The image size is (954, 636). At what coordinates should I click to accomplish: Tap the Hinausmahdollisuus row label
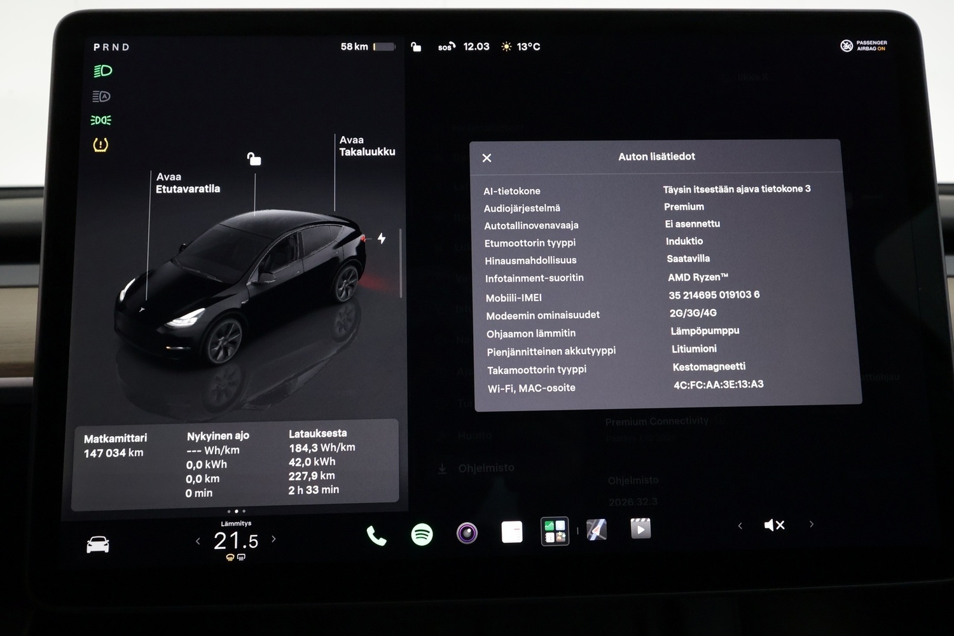point(530,260)
